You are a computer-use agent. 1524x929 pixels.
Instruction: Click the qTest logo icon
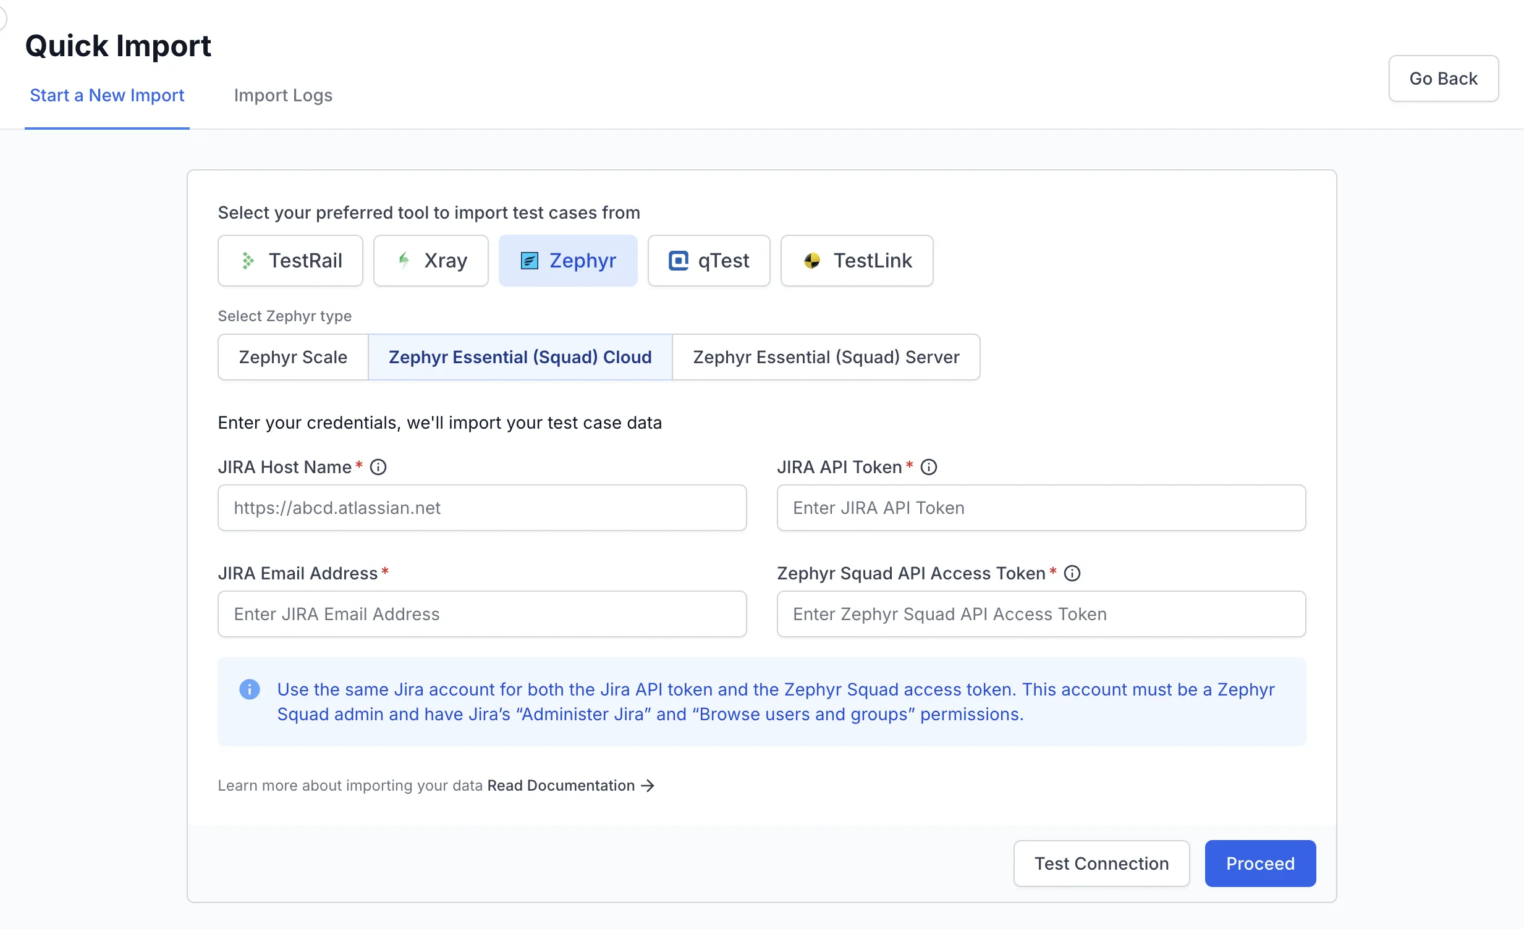(x=679, y=261)
